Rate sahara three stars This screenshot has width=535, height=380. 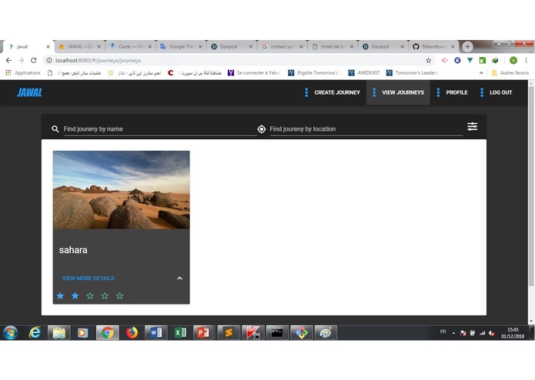tap(90, 296)
